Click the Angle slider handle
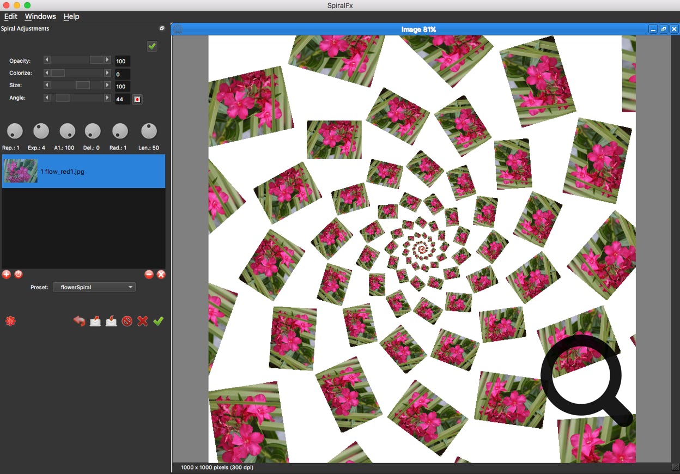The image size is (680, 474). [x=63, y=98]
